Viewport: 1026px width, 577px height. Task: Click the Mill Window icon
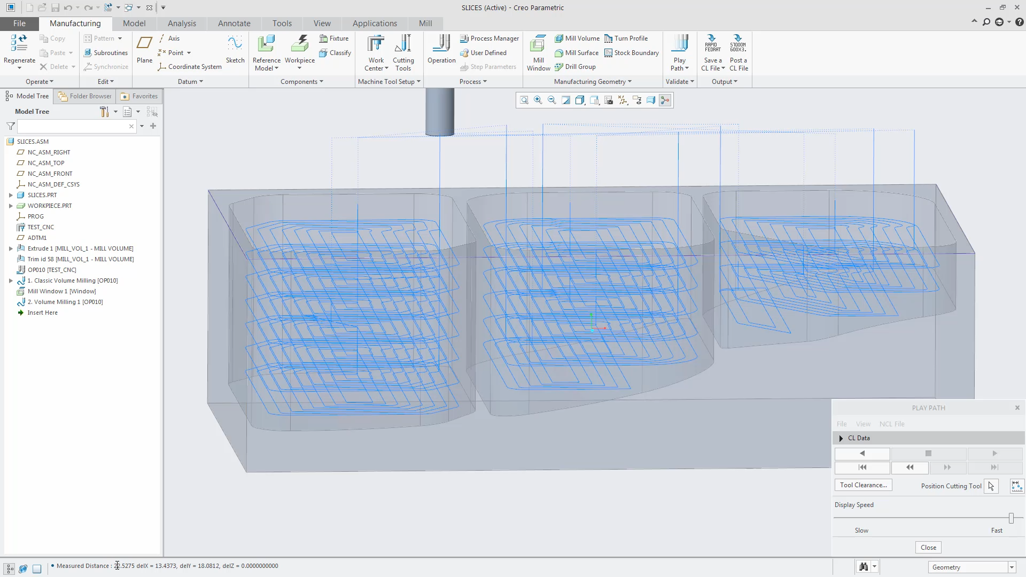pos(538,44)
